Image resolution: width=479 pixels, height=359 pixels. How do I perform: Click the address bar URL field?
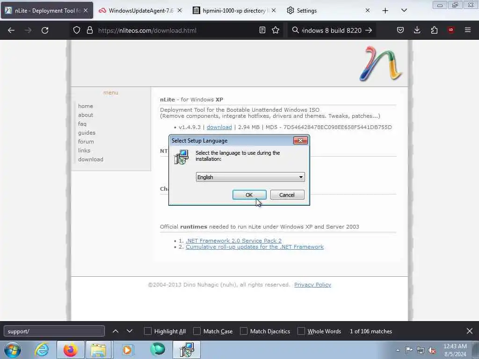click(x=176, y=30)
